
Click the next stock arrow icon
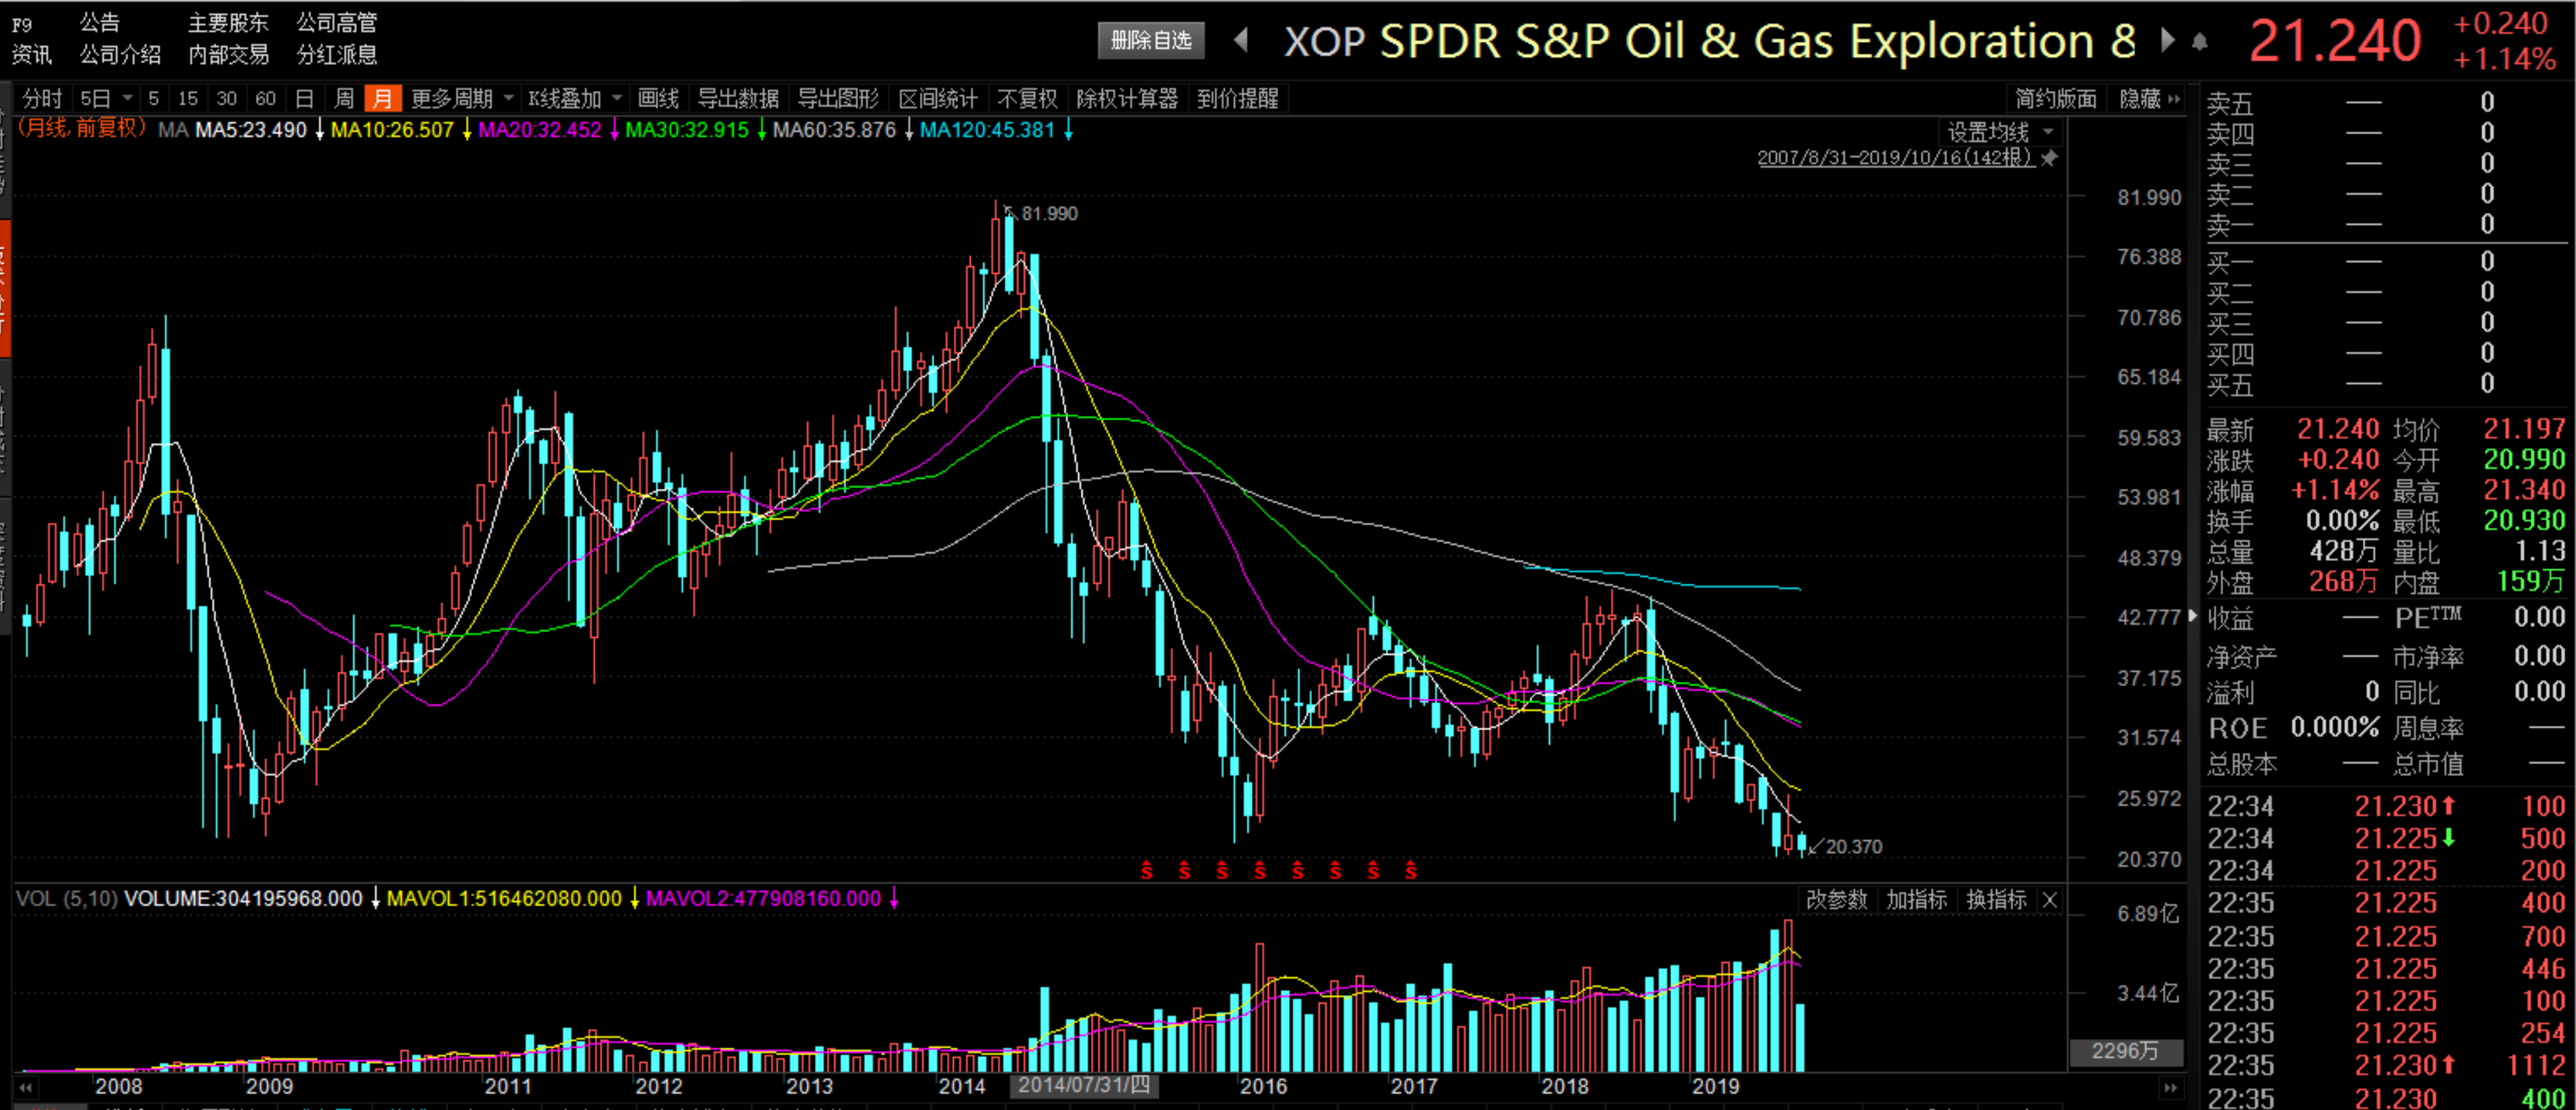tap(2167, 40)
